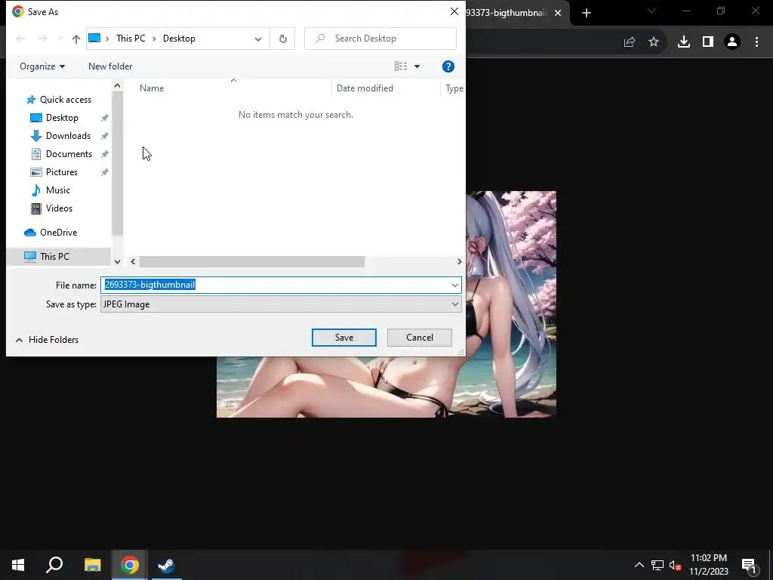Open the notification center icon

pos(749,565)
